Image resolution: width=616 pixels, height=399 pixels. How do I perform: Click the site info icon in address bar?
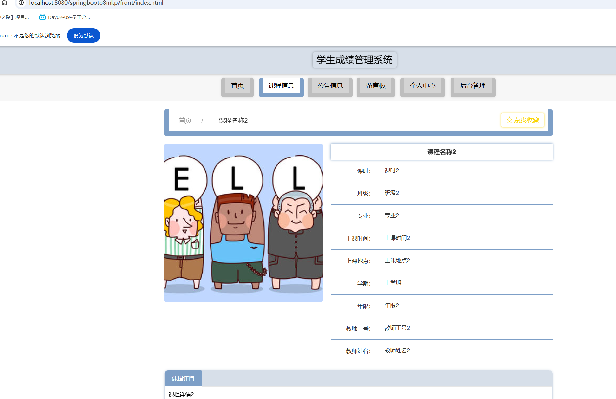click(x=21, y=3)
